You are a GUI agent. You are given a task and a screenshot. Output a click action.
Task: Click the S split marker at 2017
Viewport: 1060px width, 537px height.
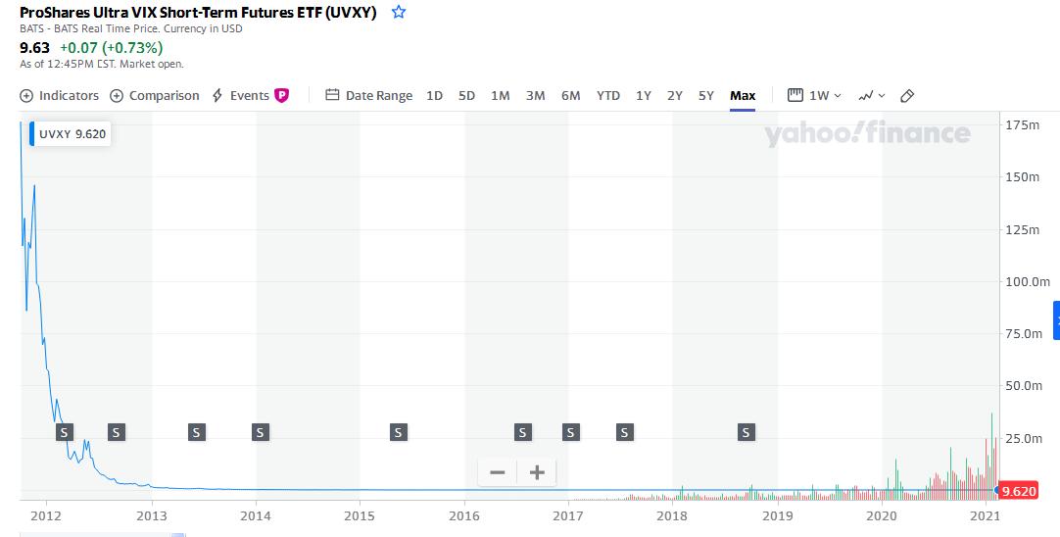570,432
